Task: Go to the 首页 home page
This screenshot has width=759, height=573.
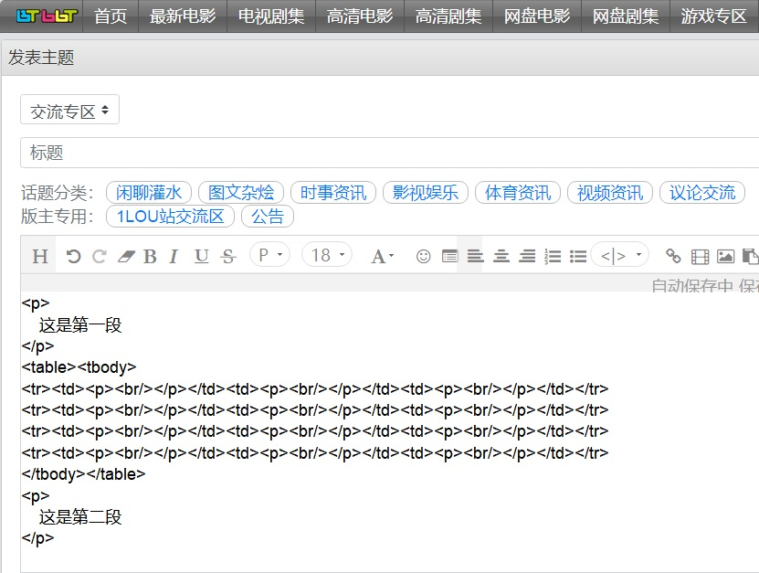Action: click(111, 16)
